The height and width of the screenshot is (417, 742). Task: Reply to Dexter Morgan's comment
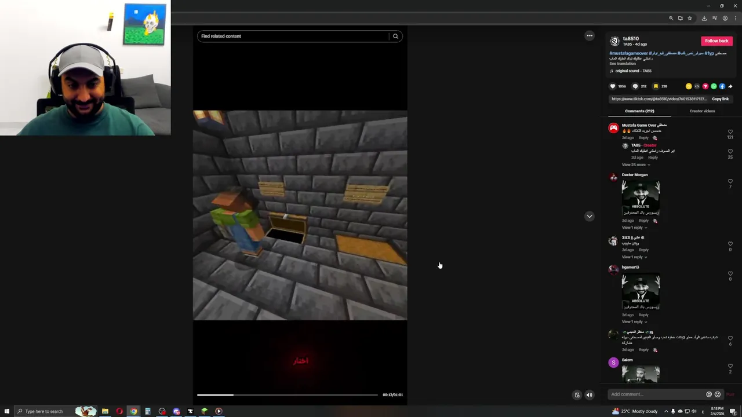643,221
